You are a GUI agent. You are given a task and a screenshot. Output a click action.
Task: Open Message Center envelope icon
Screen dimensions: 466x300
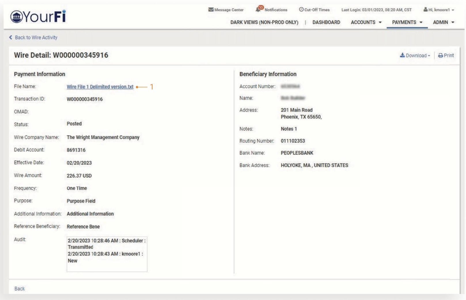point(211,10)
